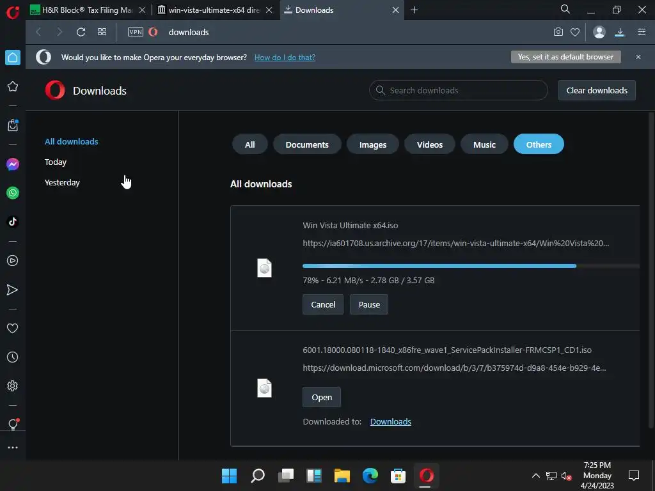Image resolution: width=655 pixels, height=491 pixels.
Task: Go forward to the next page
Action: pyautogui.click(x=59, y=32)
